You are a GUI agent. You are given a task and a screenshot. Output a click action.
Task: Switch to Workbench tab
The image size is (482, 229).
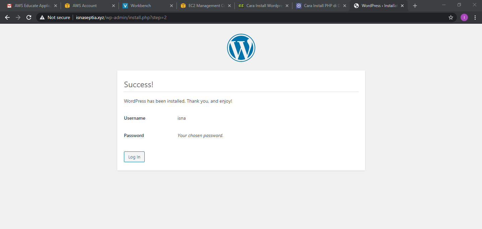(x=148, y=6)
